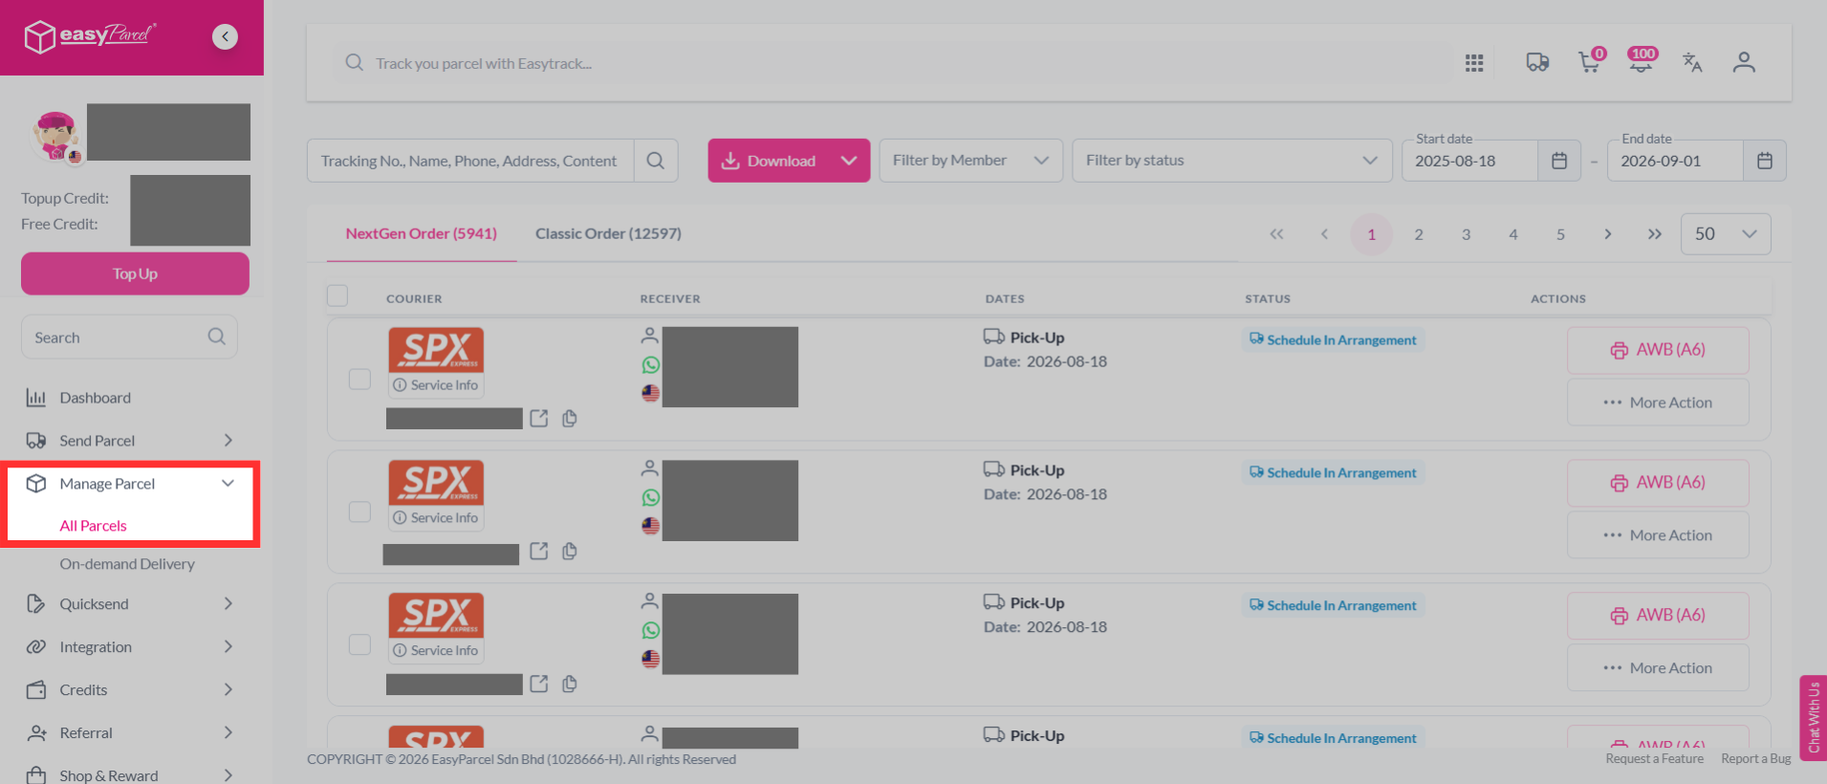Click the Tracking No., Name, Phone search field
Image resolution: width=1827 pixels, height=784 pixels.
pos(470,161)
